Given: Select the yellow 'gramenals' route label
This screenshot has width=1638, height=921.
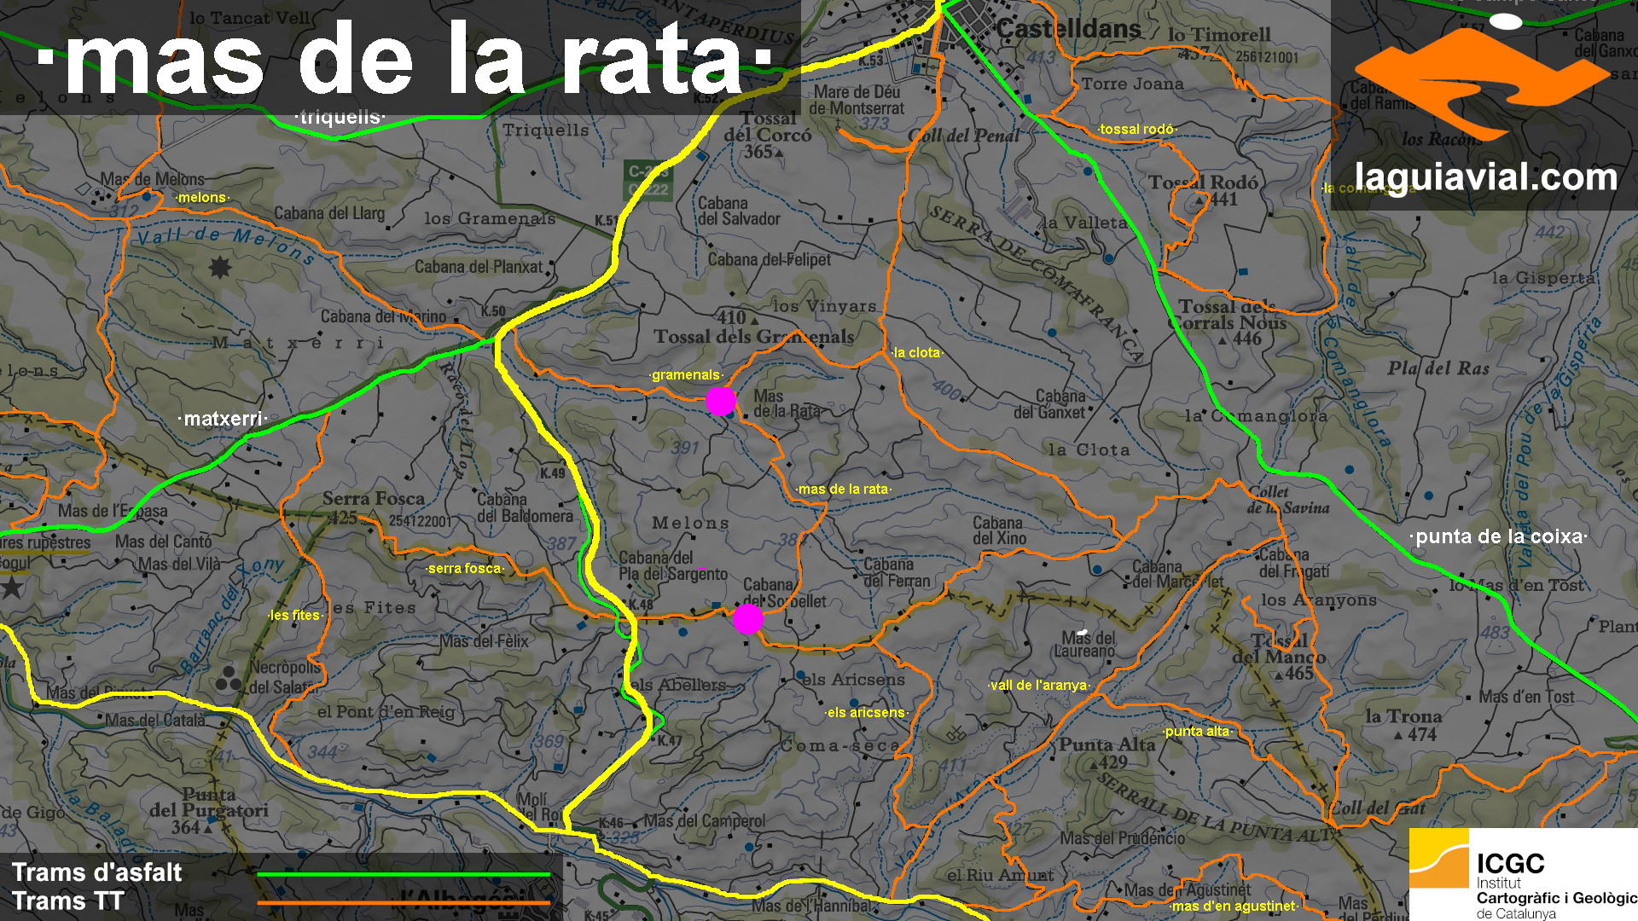Looking at the screenshot, I should tap(686, 375).
